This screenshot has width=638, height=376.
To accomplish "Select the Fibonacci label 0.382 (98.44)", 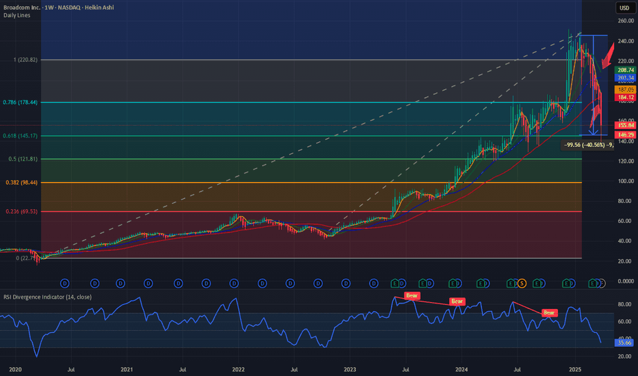I will (22, 183).
